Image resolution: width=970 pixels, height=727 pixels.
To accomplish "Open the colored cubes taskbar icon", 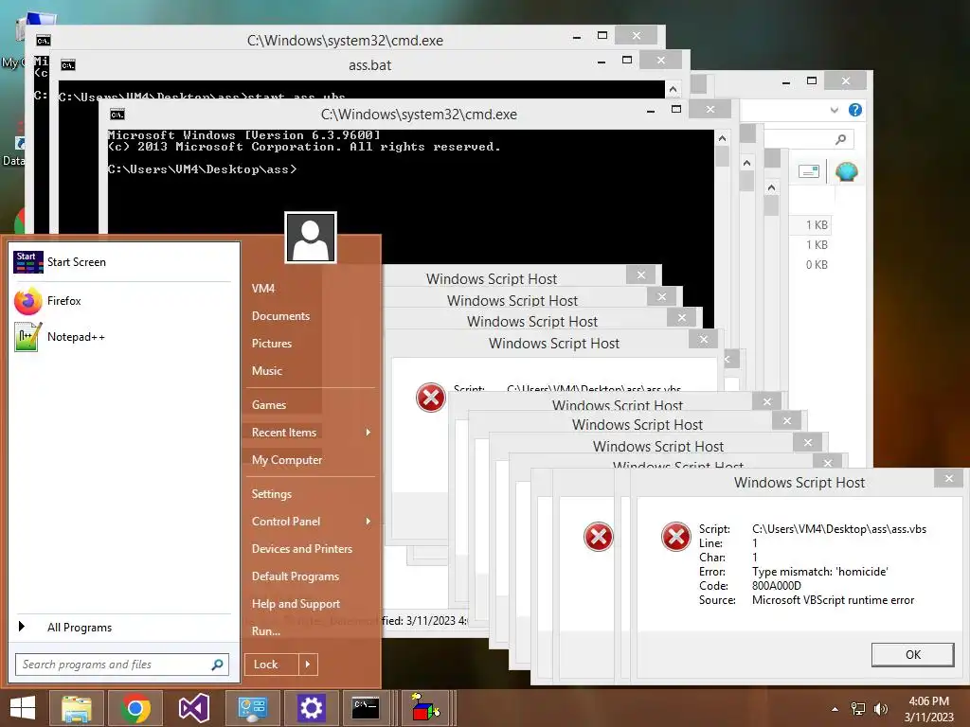I will (425, 708).
